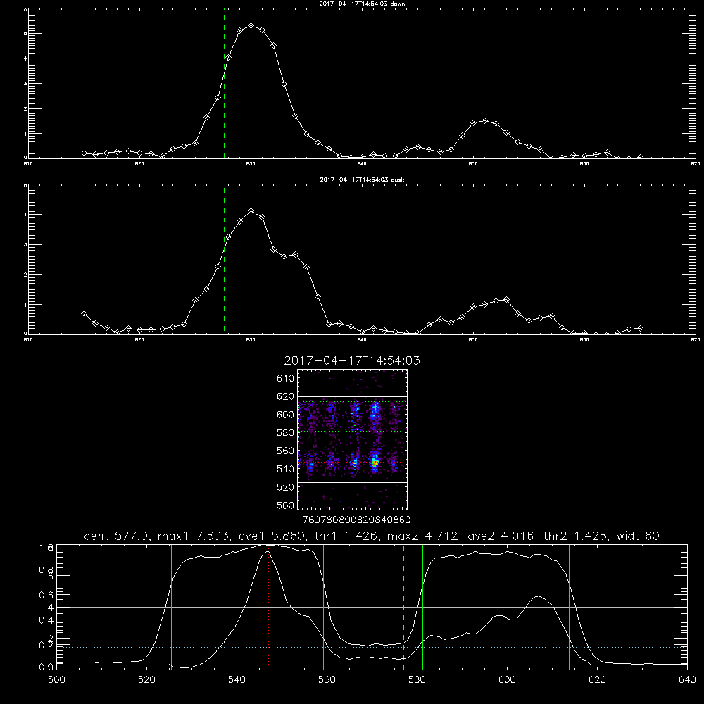Image resolution: width=704 pixels, height=704 pixels.
Task: Click the highest diamond marker on dawn curve
Action: click(x=251, y=26)
